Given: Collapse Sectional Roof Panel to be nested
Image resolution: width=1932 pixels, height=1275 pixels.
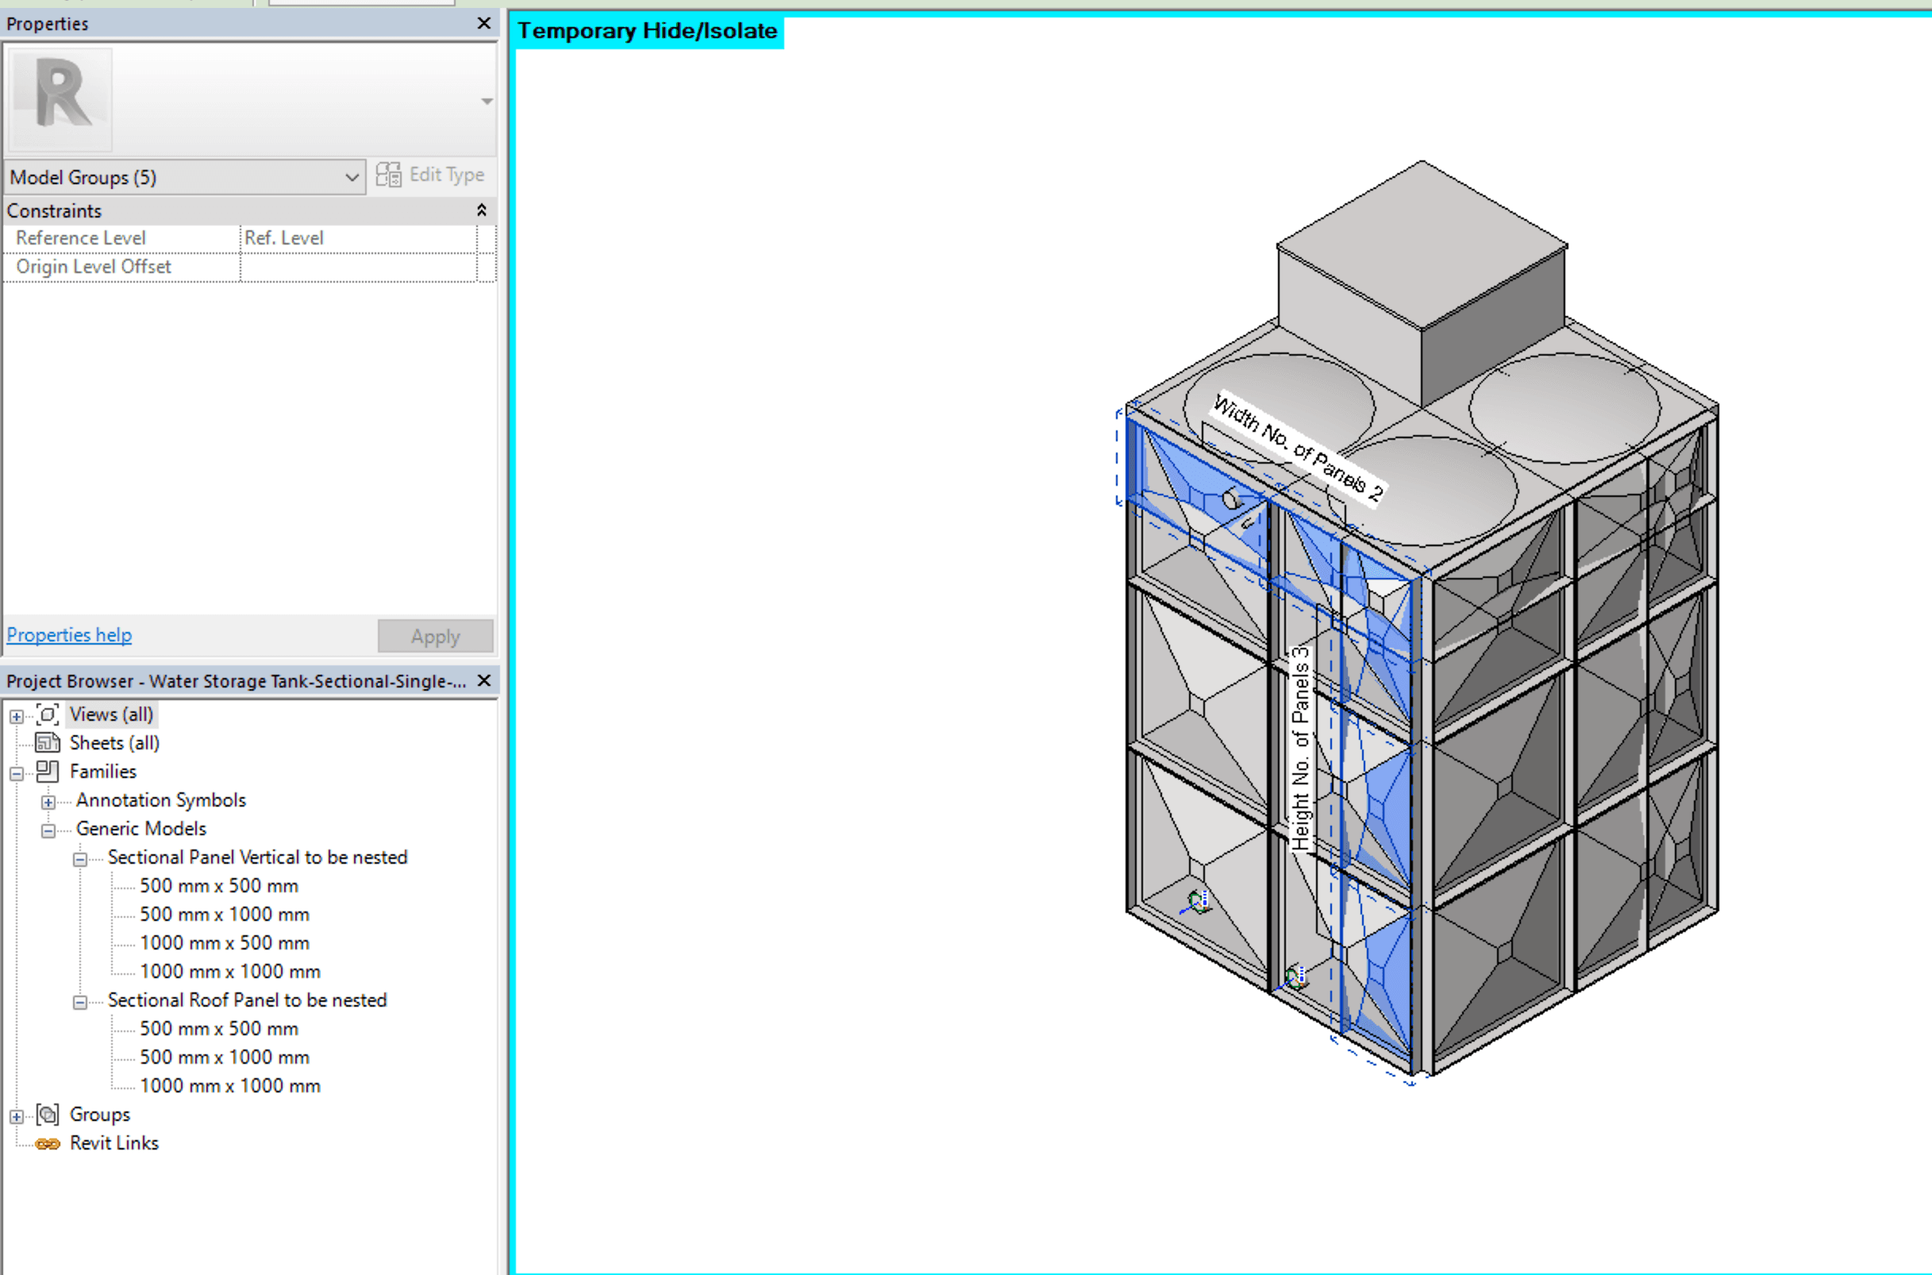Looking at the screenshot, I should click(x=79, y=1002).
